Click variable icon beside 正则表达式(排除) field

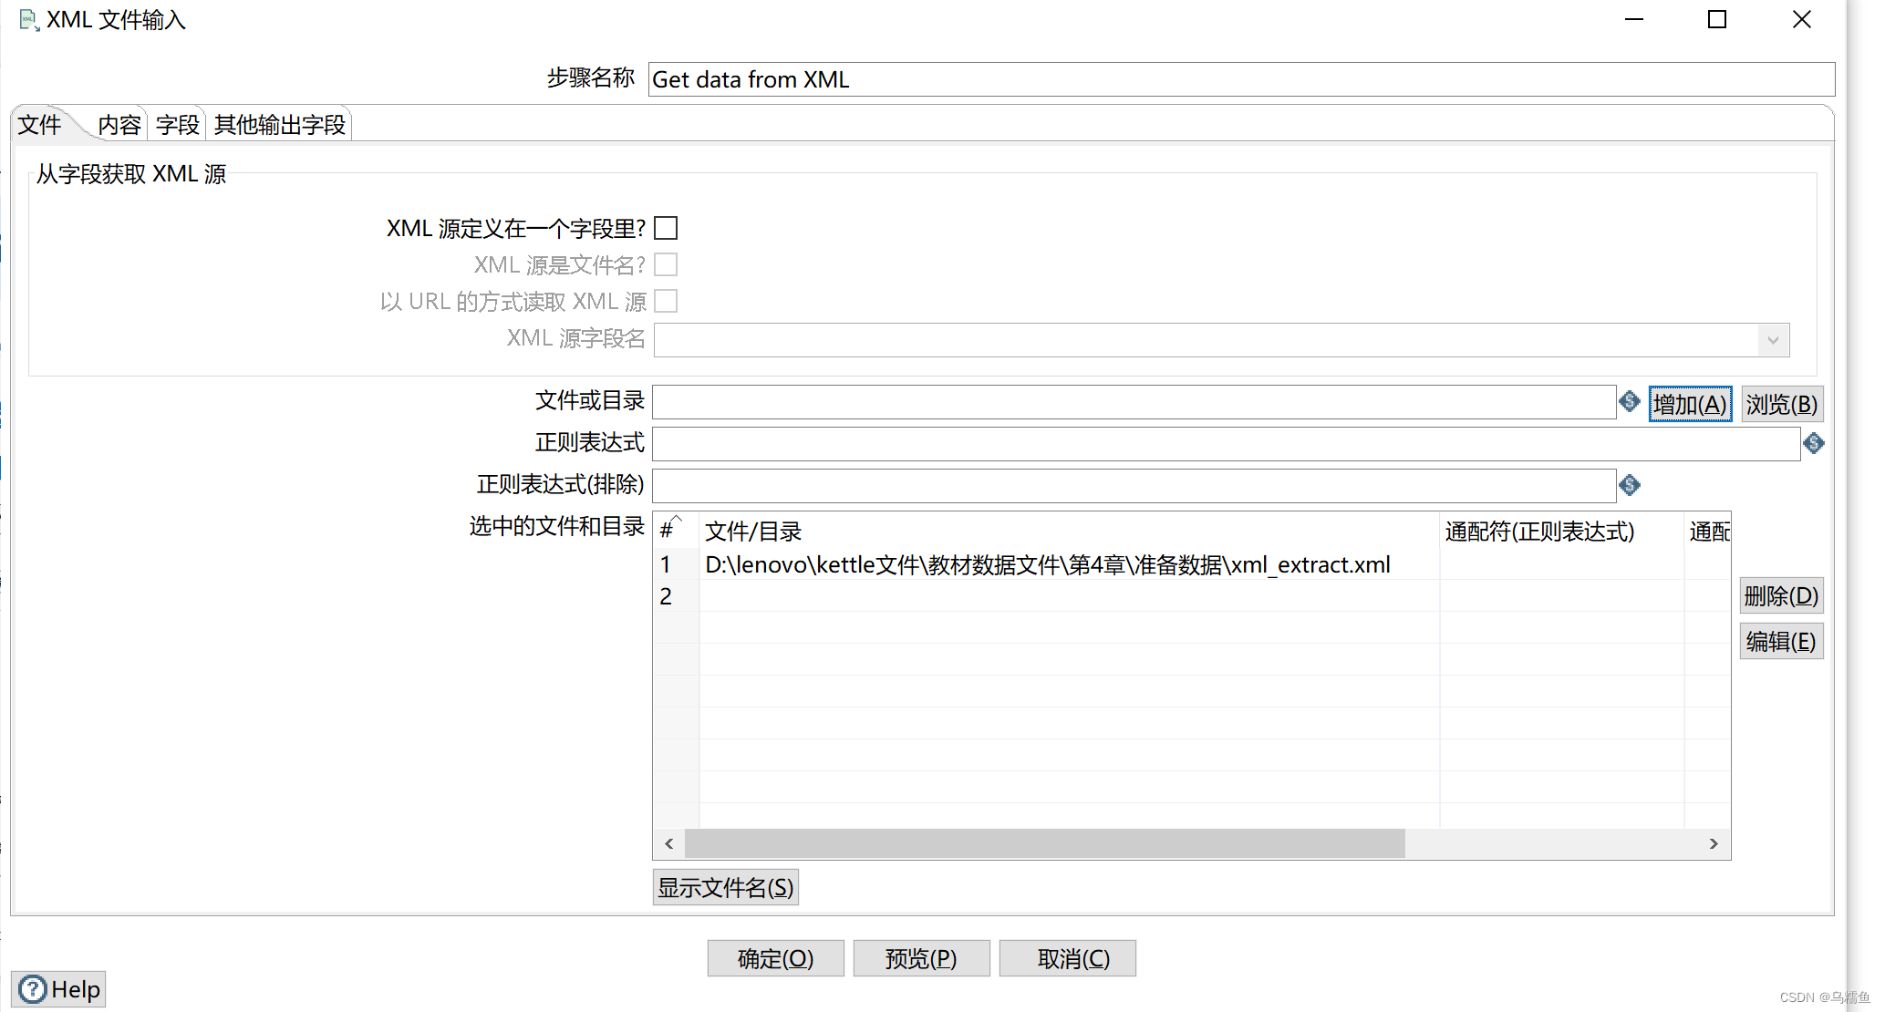[1629, 485]
